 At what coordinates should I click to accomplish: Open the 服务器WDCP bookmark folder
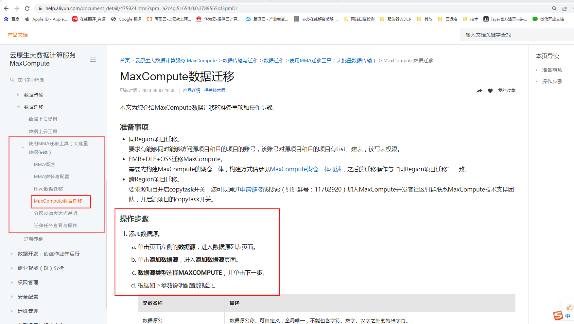(x=396, y=19)
